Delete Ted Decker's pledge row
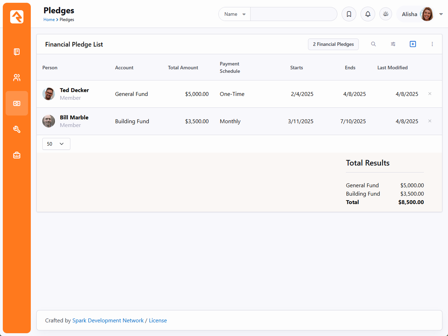Screen dimensions: 448x336 coord(430,94)
